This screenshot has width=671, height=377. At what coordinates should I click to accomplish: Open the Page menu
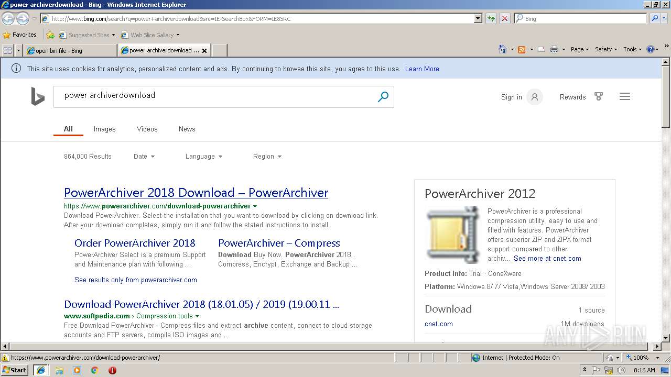pyautogui.click(x=579, y=49)
